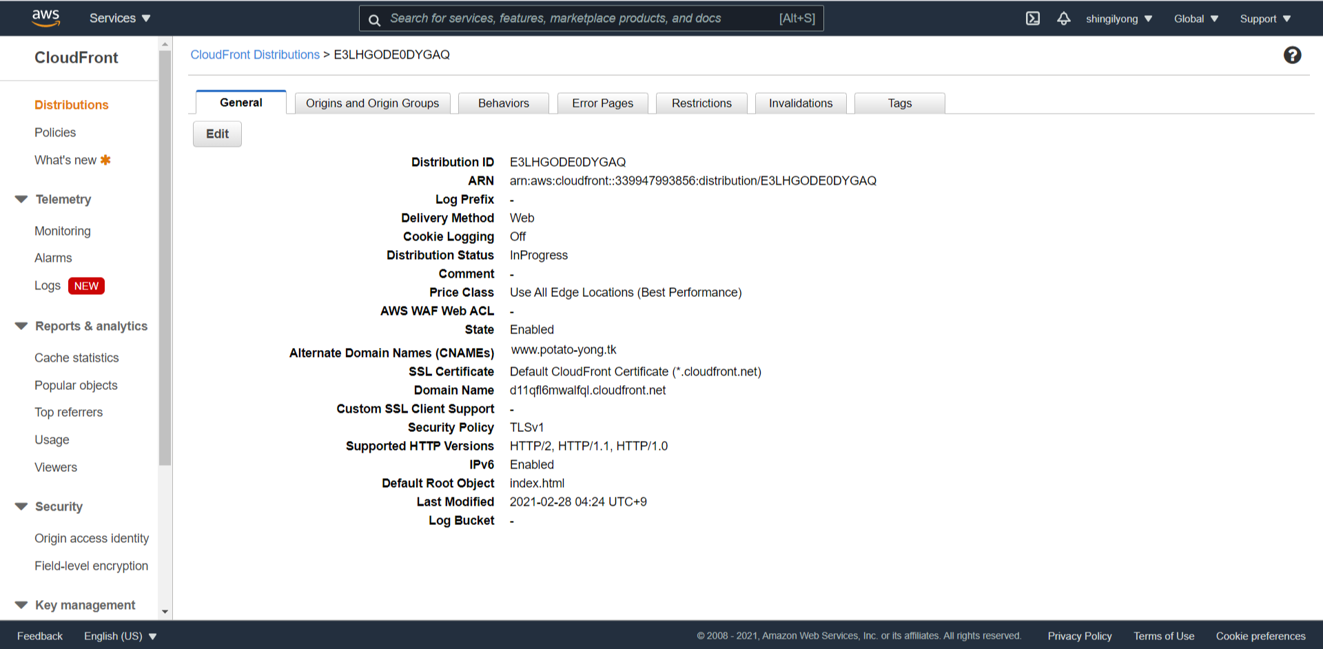The width and height of the screenshot is (1323, 649).
Task: Open the Privacy Policy link
Action: click(1080, 636)
